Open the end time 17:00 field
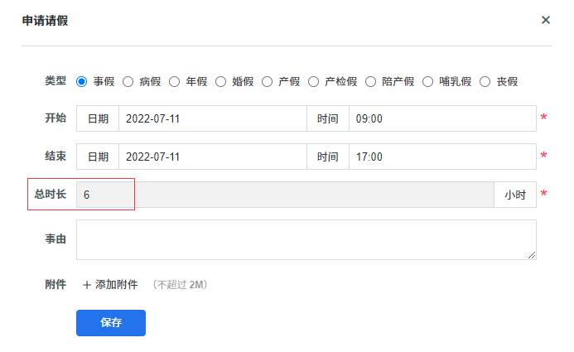The image size is (574, 352). [441, 156]
